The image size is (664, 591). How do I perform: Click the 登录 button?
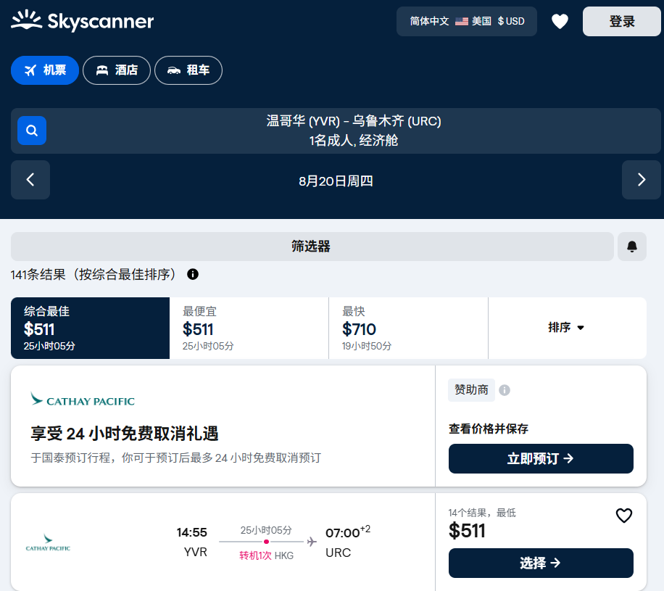tap(621, 22)
